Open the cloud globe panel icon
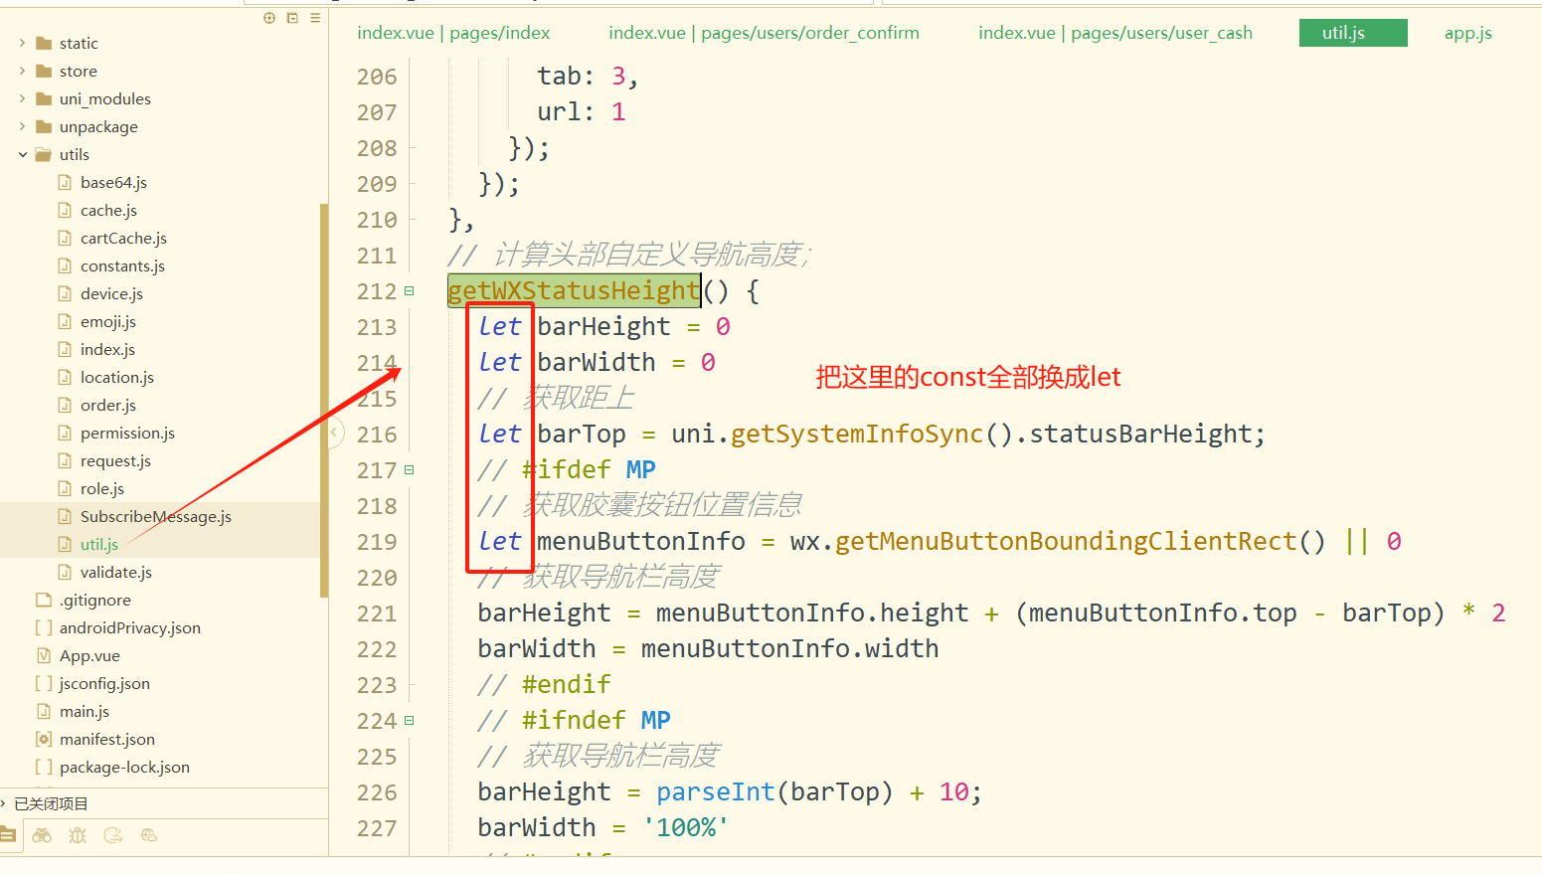 tap(149, 835)
